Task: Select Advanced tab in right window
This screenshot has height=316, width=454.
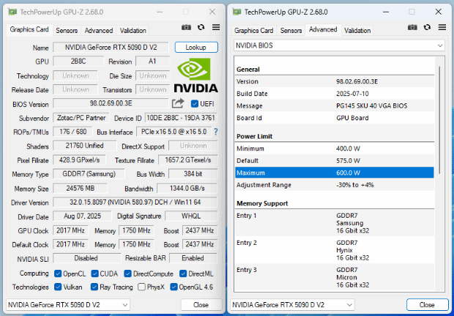Action: (323, 29)
